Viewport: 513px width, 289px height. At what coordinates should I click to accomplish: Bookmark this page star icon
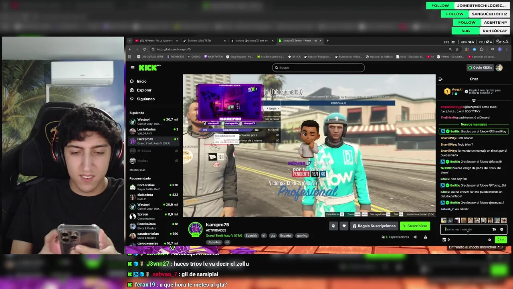[457, 49]
